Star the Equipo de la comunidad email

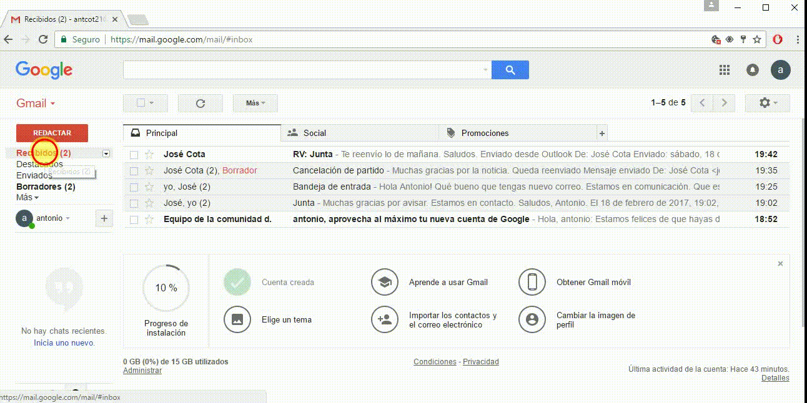click(x=149, y=220)
